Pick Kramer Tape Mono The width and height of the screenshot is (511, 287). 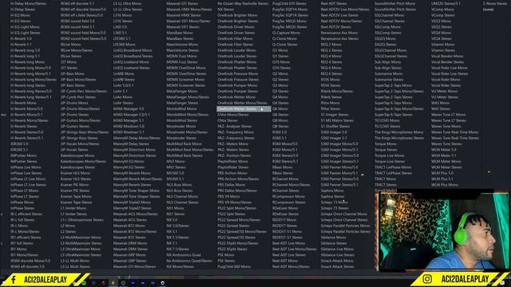click(76, 197)
